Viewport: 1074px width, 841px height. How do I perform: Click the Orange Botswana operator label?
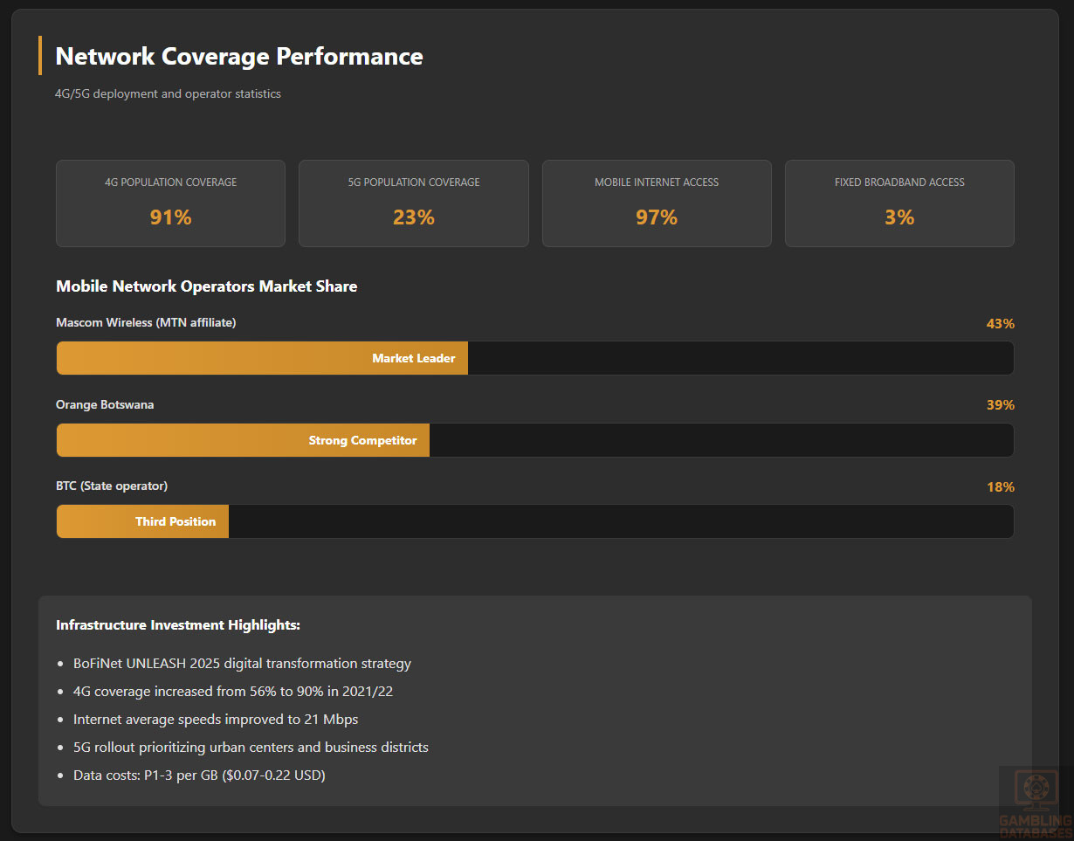pyautogui.click(x=105, y=404)
